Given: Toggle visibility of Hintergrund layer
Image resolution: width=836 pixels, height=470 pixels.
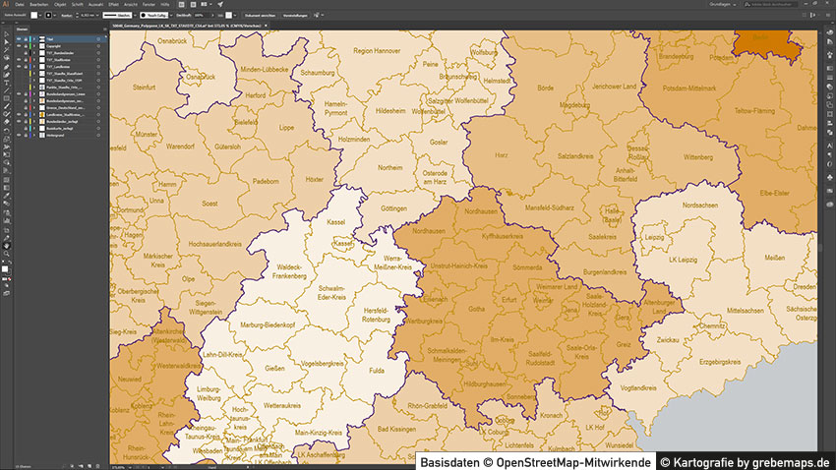Looking at the screenshot, I should click(x=19, y=135).
